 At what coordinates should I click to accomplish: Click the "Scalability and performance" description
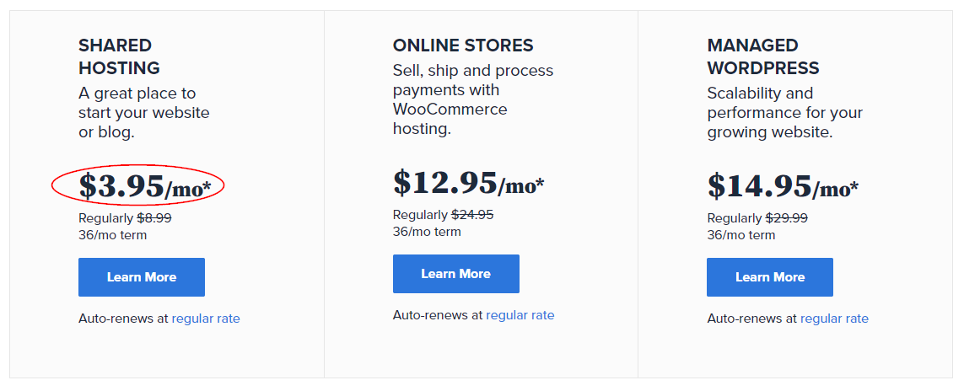(784, 113)
